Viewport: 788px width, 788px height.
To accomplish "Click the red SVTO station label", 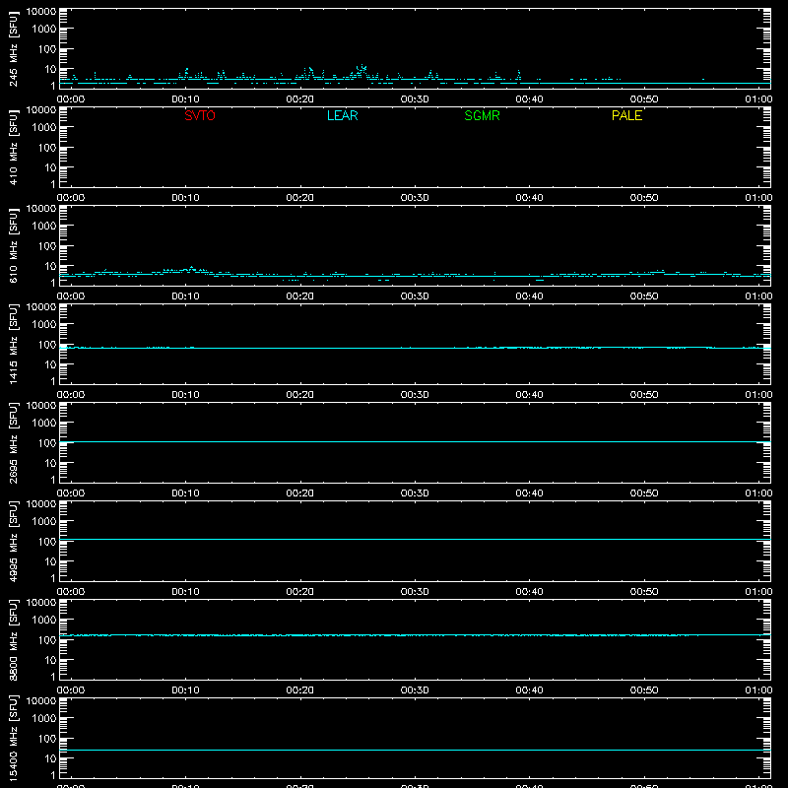I will click(x=200, y=115).
